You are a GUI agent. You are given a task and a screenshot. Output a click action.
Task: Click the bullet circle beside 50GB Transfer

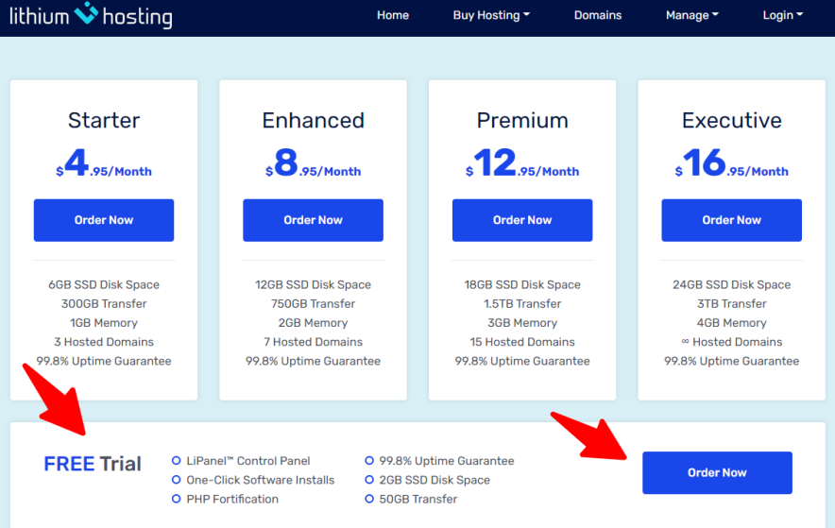(369, 499)
